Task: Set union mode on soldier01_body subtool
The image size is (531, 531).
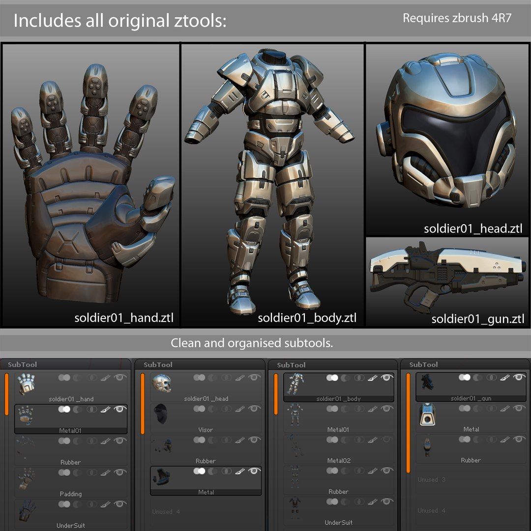Action: pyautogui.click(x=332, y=377)
